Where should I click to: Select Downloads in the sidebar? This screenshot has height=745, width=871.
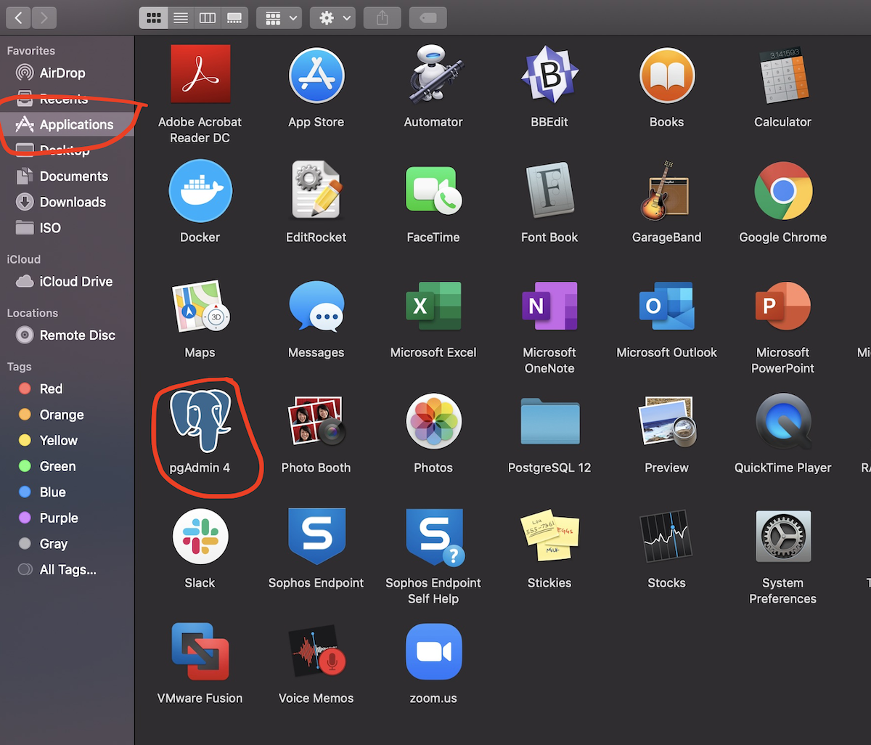click(x=73, y=202)
